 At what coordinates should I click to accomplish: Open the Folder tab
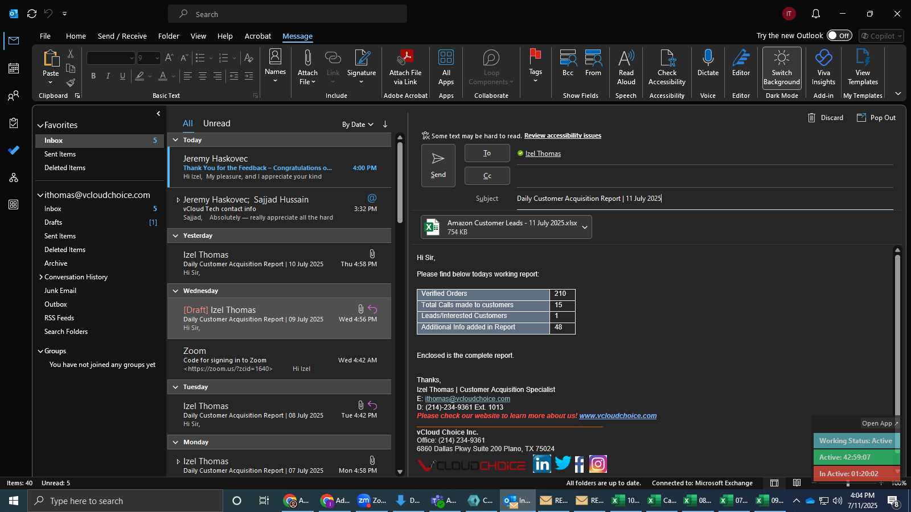point(169,36)
